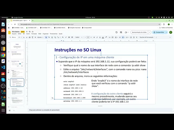This screenshot has width=174, height=130.
Task: Open the bulleted list style dropdown arrow
Action: point(125,37)
